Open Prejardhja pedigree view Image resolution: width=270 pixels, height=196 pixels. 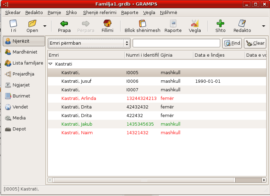click(x=24, y=74)
